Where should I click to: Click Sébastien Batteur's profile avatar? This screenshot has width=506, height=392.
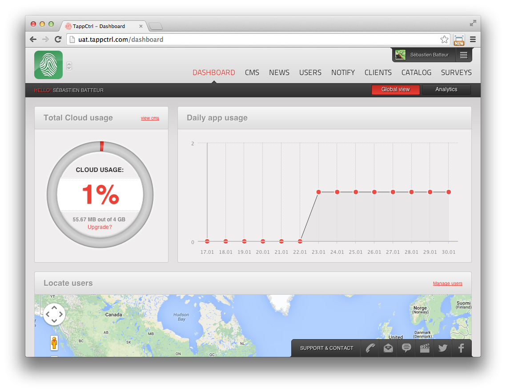400,55
